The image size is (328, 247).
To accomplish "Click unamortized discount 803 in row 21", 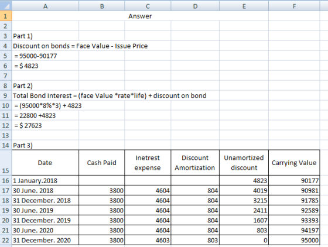I will click(x=244, y=230).
